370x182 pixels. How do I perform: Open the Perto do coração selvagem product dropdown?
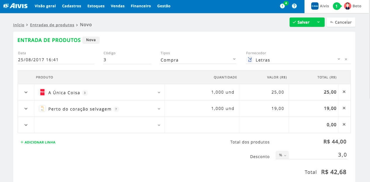[x=159, y=109]
